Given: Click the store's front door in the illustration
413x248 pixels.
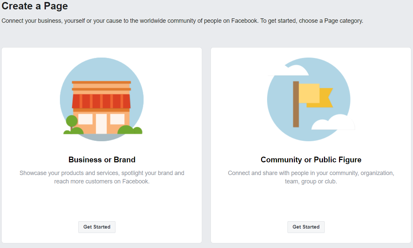Looking at the screenshot, I should (x=101, y=123).
